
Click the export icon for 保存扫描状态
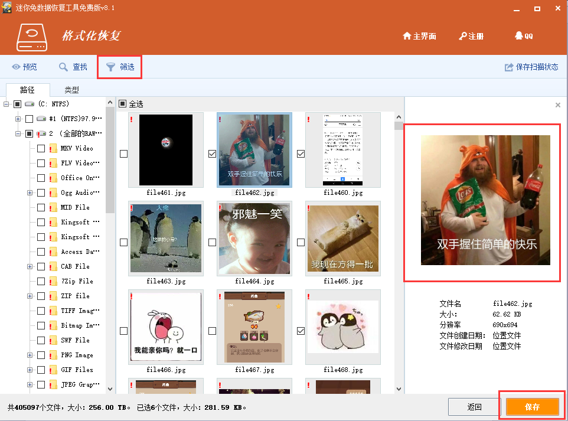(509, 67)
